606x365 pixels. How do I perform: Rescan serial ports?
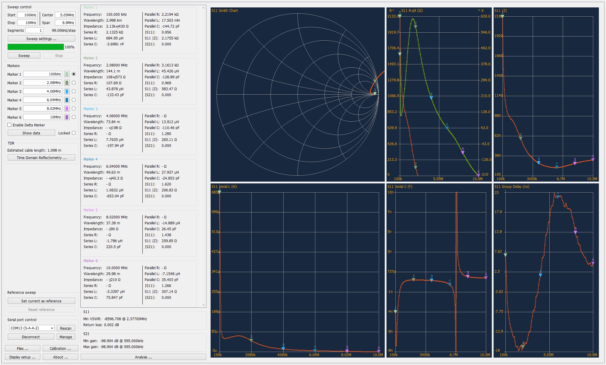point(66,328)
